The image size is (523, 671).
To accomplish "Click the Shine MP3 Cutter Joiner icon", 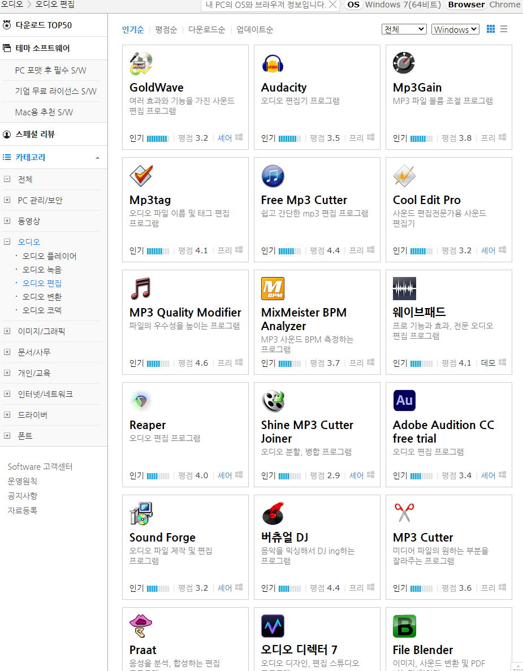I will point(273,401).
